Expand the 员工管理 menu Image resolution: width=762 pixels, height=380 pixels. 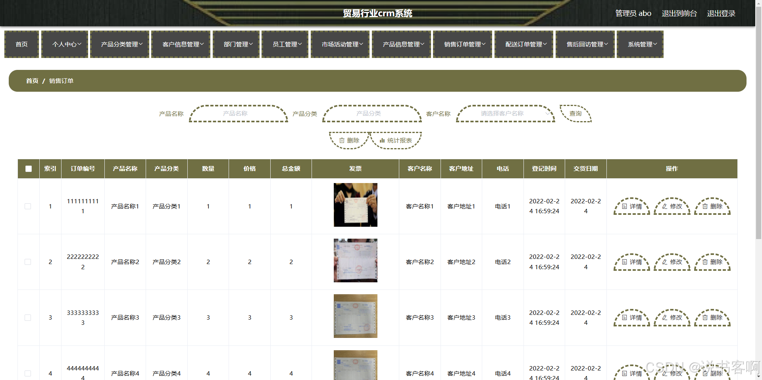point(285,44)
